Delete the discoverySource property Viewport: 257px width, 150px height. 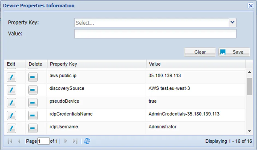[33, 90]
